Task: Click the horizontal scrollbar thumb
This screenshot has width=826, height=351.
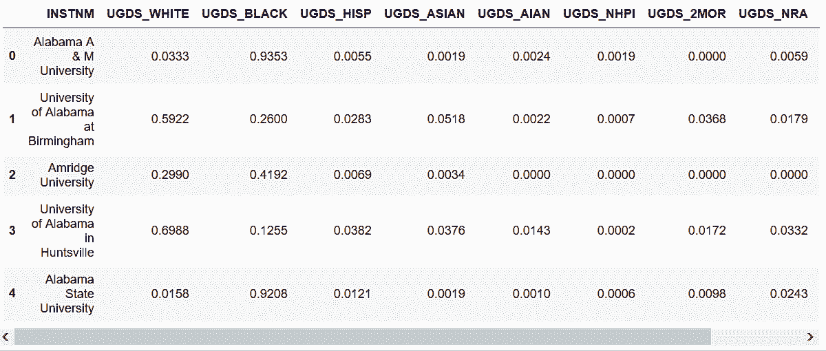Action: coord(362,337)
